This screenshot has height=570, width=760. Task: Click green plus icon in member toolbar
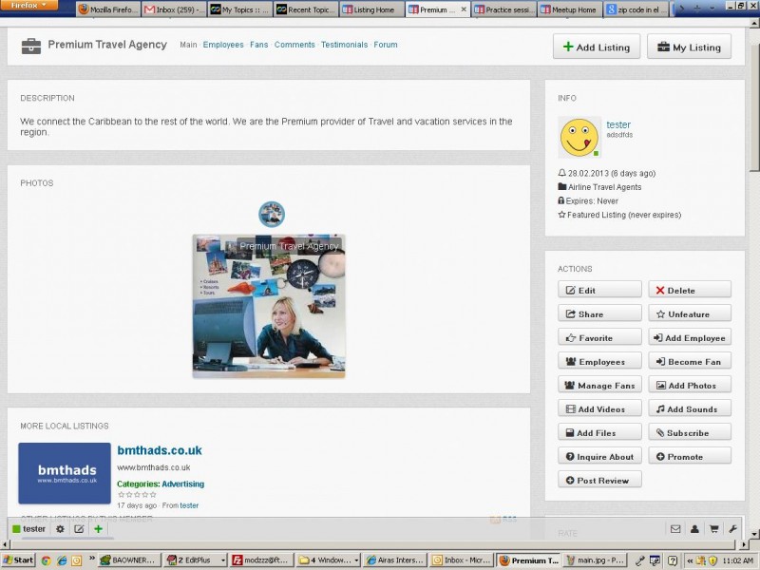tap(99, 529)
